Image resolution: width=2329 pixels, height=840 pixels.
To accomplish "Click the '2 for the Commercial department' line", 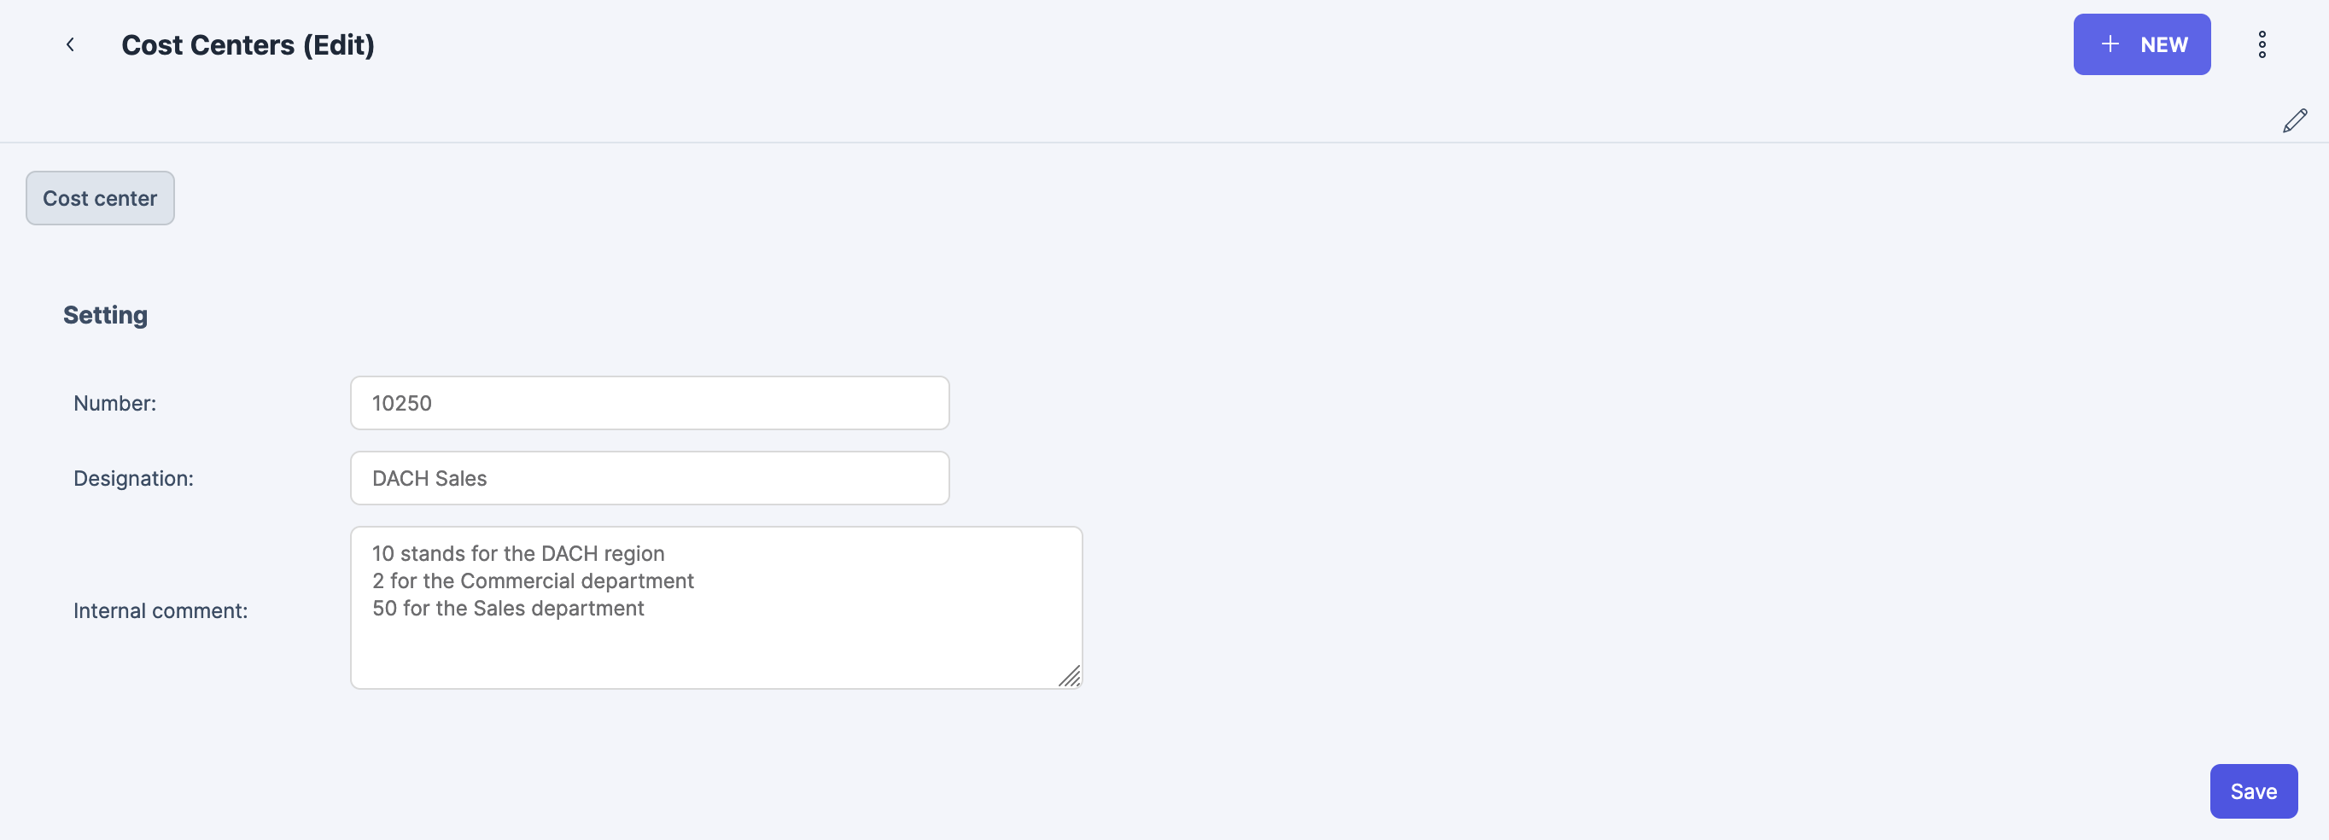I will 533,580.
